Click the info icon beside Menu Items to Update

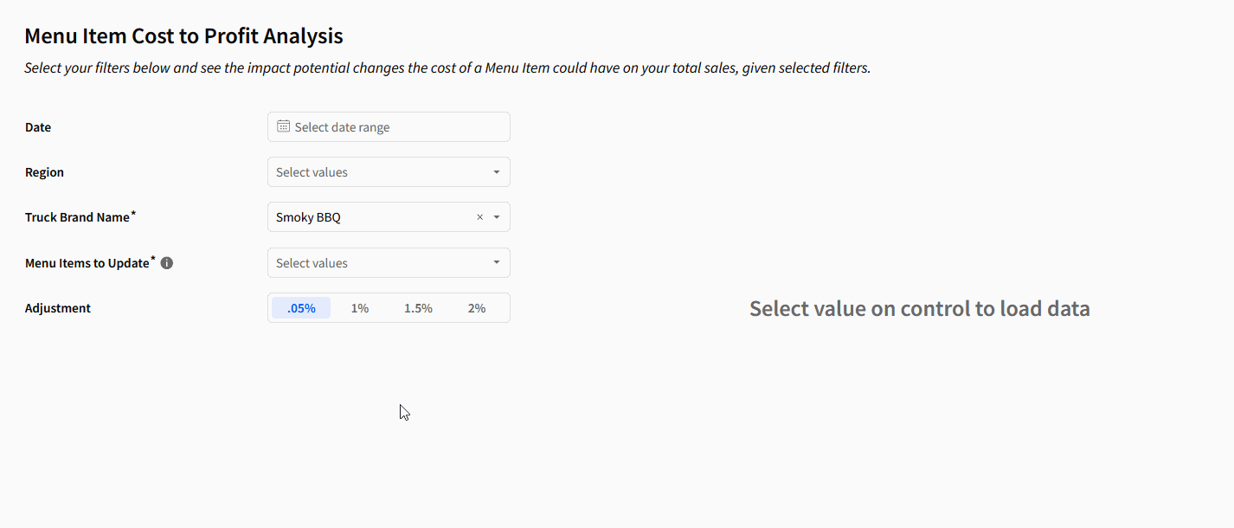tap(167, 263)
